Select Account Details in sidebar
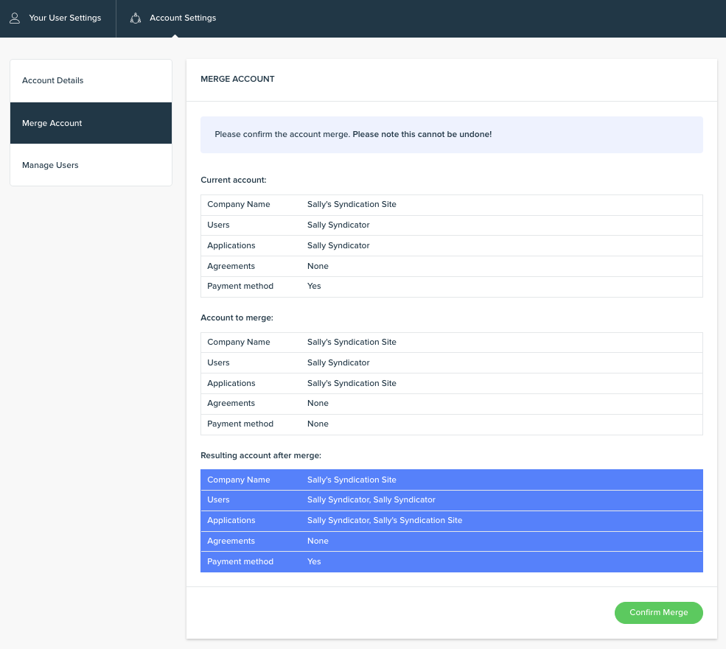This screenshot has height=649, width=726. [91, 80]
